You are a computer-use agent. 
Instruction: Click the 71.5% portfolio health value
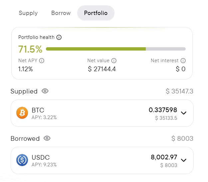pos(30,49)
